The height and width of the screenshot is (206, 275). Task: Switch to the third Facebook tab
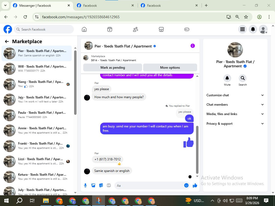[x=169, y=5]
